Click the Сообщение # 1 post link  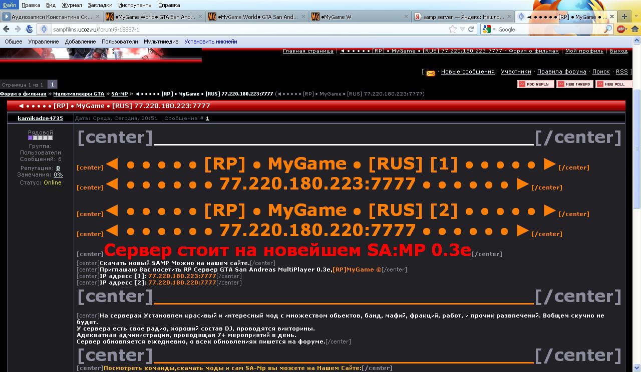click(x=207, y=118)
